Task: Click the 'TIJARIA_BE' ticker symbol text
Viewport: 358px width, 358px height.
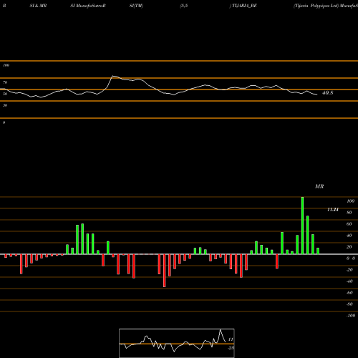Action: tap(244, 6)
